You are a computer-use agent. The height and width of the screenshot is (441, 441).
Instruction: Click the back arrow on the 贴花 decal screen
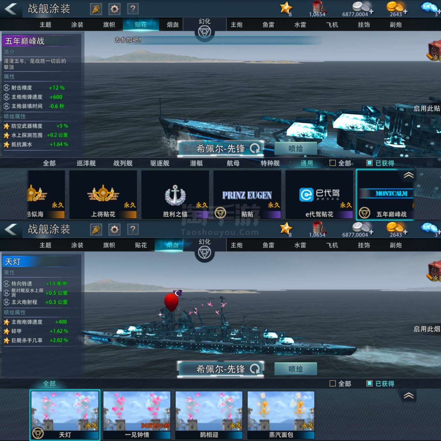(x=11, y=9)
